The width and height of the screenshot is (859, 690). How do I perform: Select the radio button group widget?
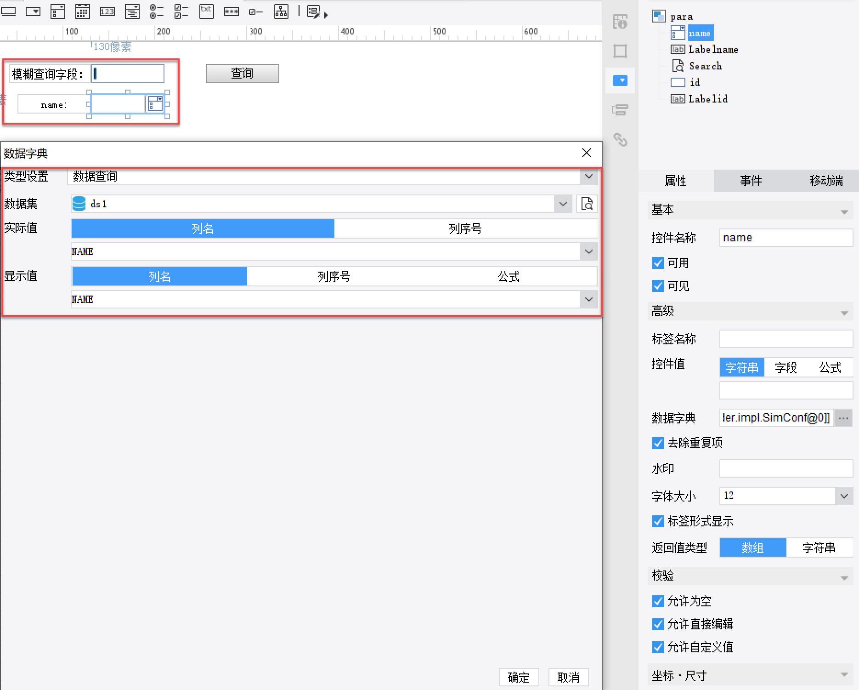(157, 11)
